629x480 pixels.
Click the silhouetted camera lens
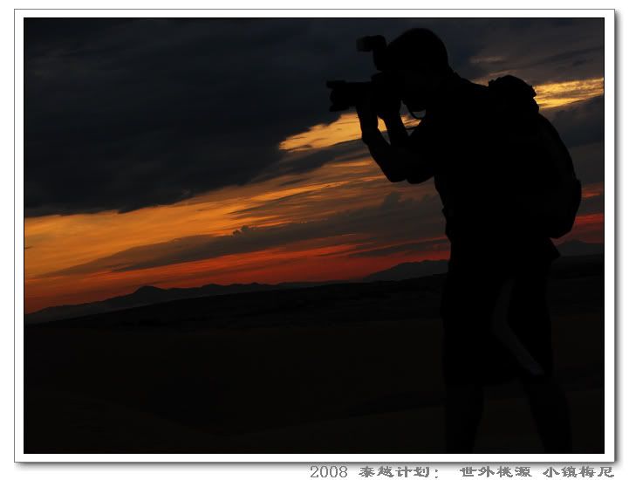click(x=346, y=94)
